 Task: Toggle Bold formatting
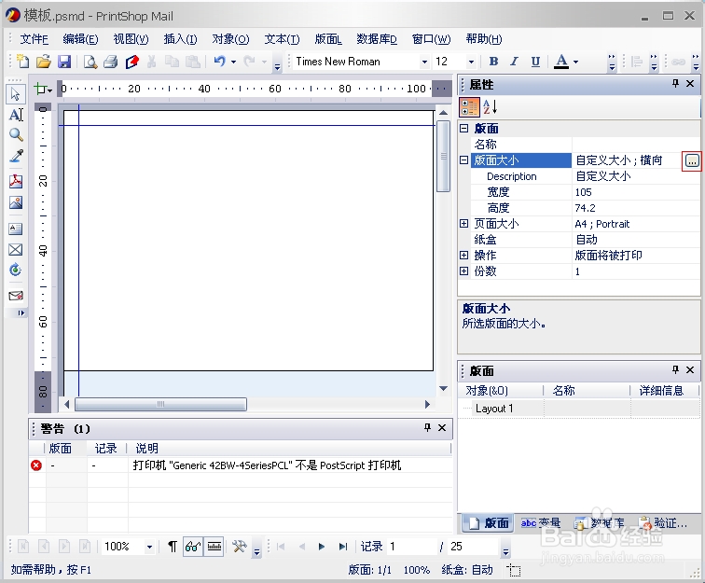(x=493, y=62)
